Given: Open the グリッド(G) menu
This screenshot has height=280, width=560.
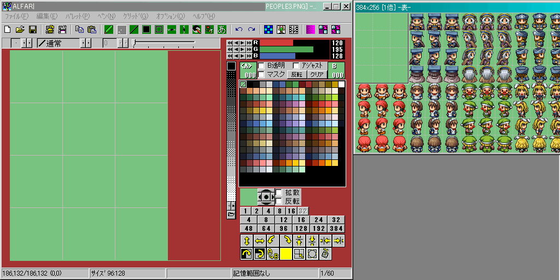Looking at the screenshot, I should pos(136,16).
